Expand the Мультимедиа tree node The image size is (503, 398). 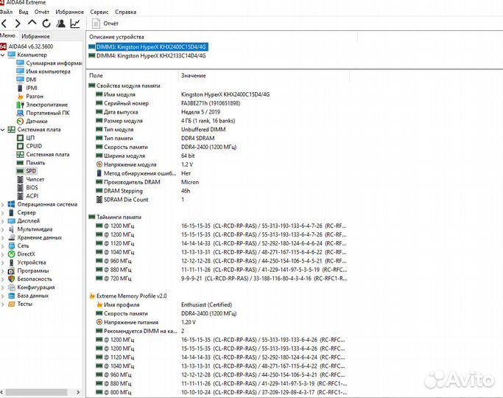(2, 229)
